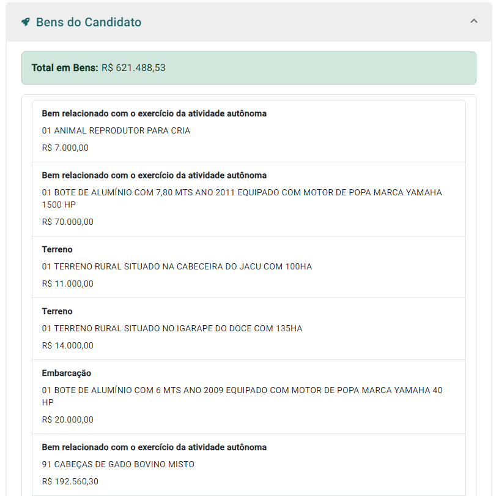Click the Bens do Candidato header title
The height and width of the screenshot is (496, 496).
(89, 23)
